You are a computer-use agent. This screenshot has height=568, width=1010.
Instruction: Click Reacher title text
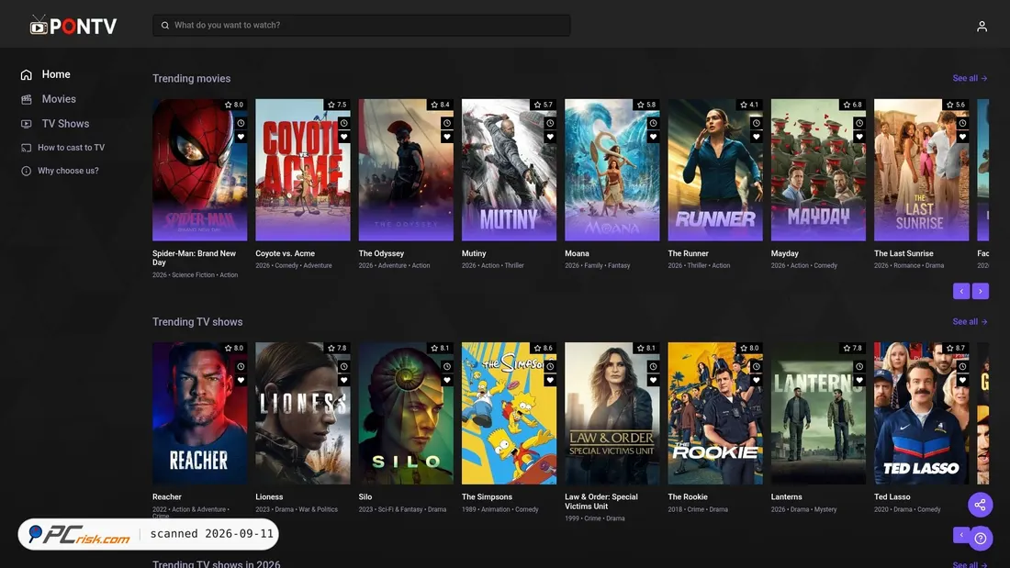pos(167,497)
